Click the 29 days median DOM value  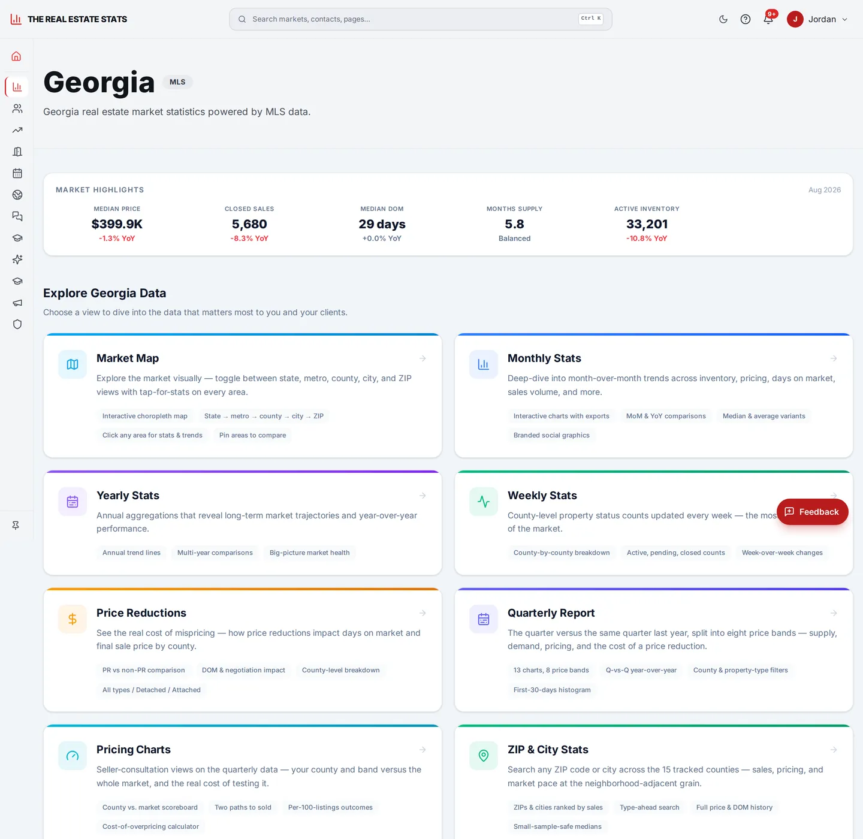click(382, 224)
